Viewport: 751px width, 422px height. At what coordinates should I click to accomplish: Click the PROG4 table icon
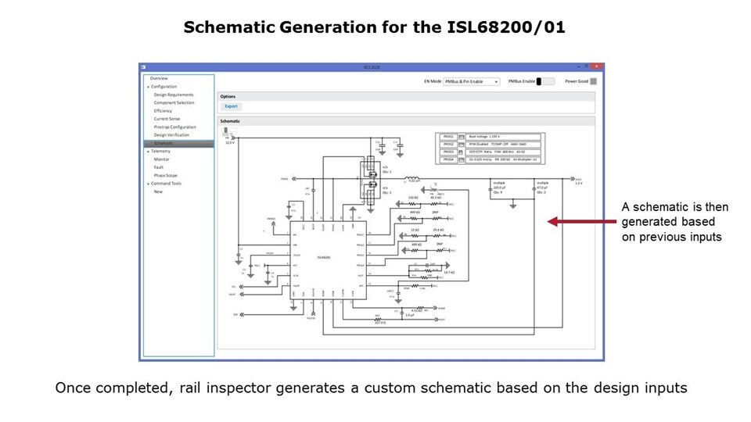(462, 159)
